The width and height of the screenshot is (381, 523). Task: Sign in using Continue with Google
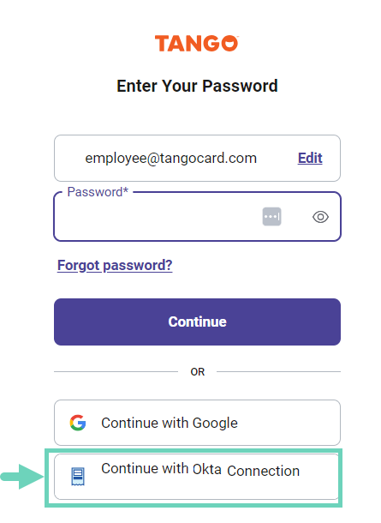[197, 423]
